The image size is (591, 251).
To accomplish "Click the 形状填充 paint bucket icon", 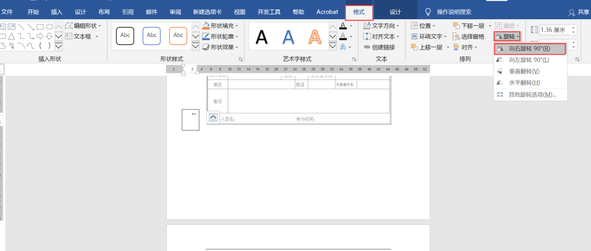I will (206, 26).
